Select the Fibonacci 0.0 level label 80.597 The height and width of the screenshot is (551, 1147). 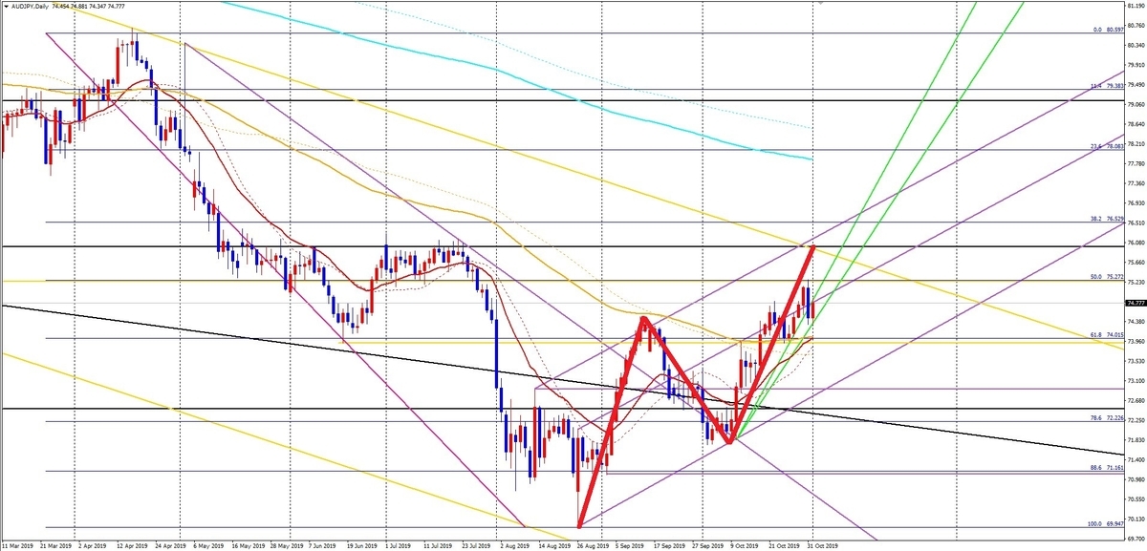[x=1110, y=31]
